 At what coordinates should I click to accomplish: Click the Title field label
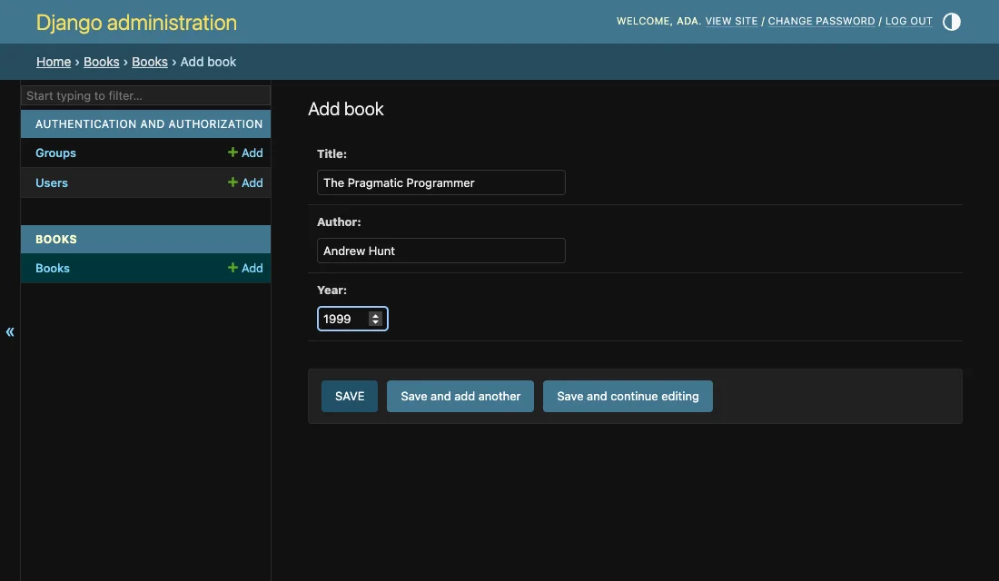click(x=331, y=153)
